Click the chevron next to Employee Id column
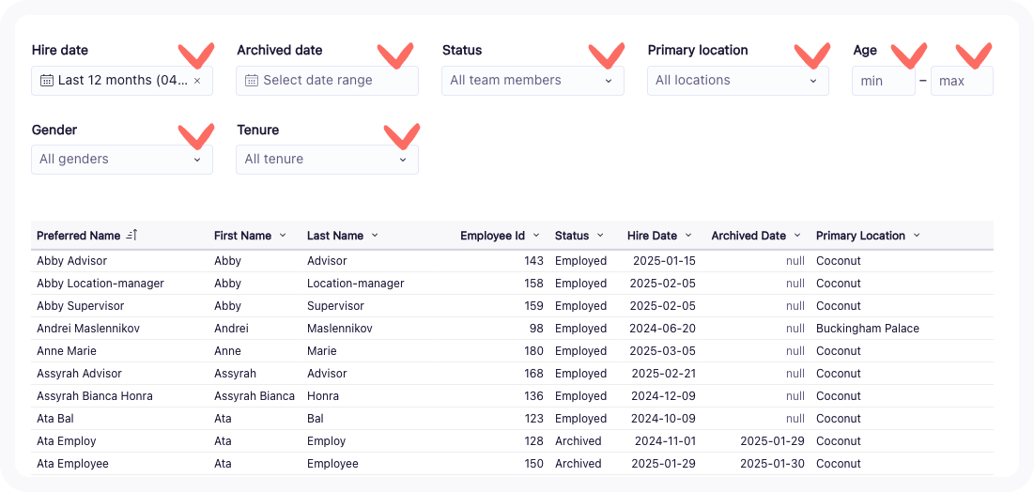 click(536, 236)
